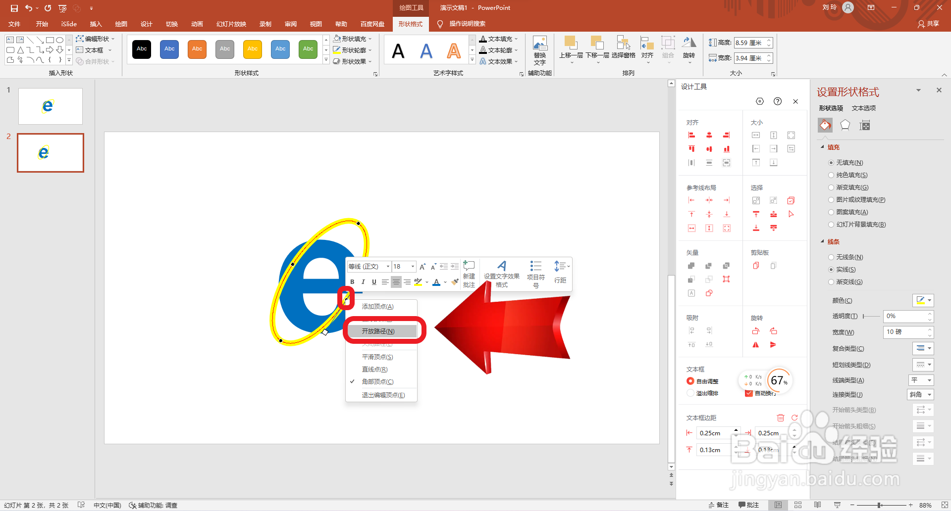
Task: Switch to the 插入 insert tab
Action: tap(96, 24)
